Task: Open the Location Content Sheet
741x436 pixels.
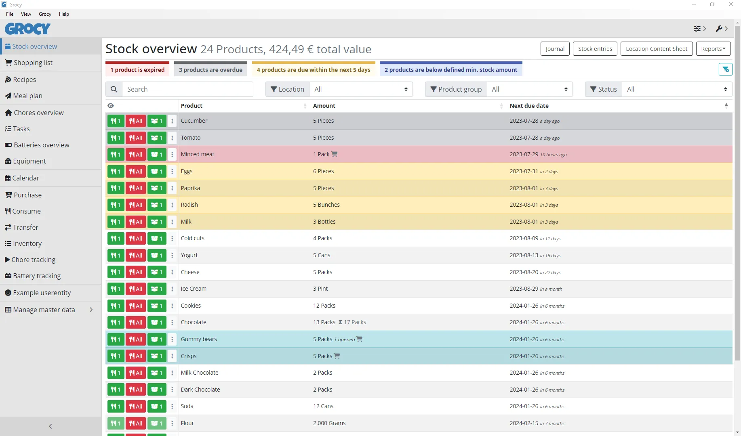Action: click(656, 49)
